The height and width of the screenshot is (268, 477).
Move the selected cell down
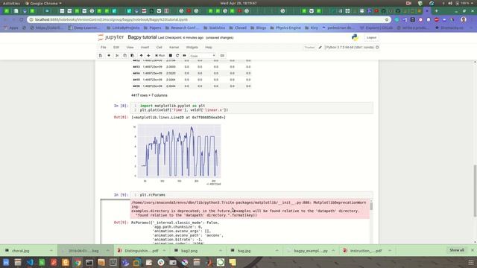click(148, 56)
